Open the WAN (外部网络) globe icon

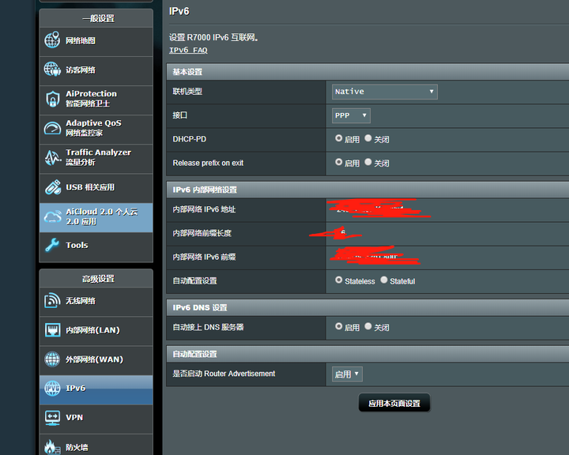pos(52,359)
